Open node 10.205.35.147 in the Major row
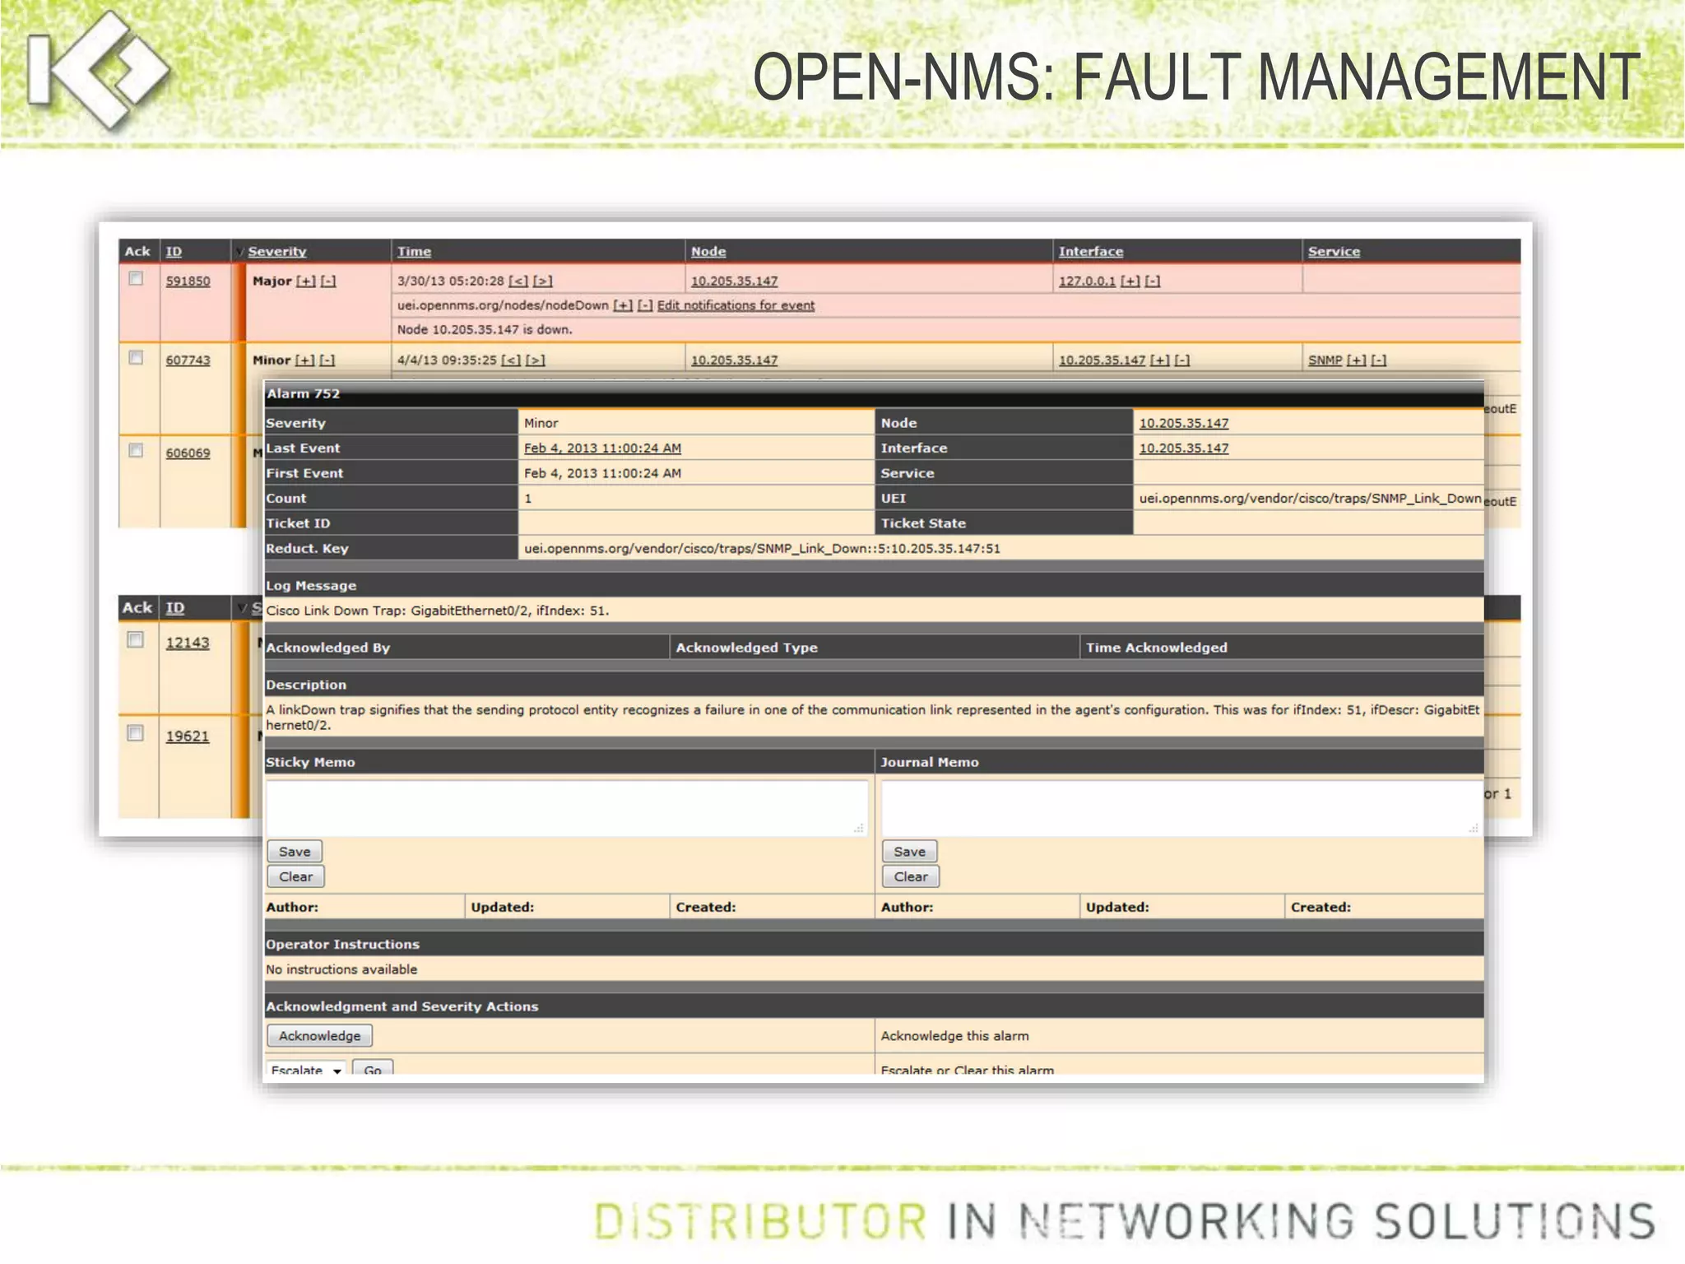The width and height of the screenshot is (1685, 1264). pos(734,281)
